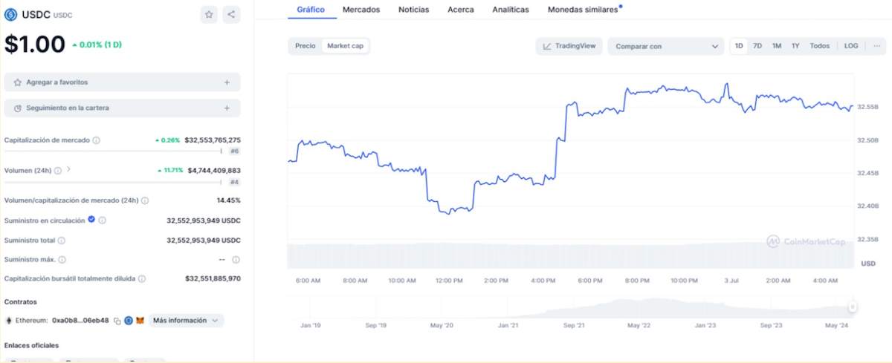Open the Analíticas tab
Image resolution: width=892 pixels, height=363 pixels.
(x=511, y=10)
